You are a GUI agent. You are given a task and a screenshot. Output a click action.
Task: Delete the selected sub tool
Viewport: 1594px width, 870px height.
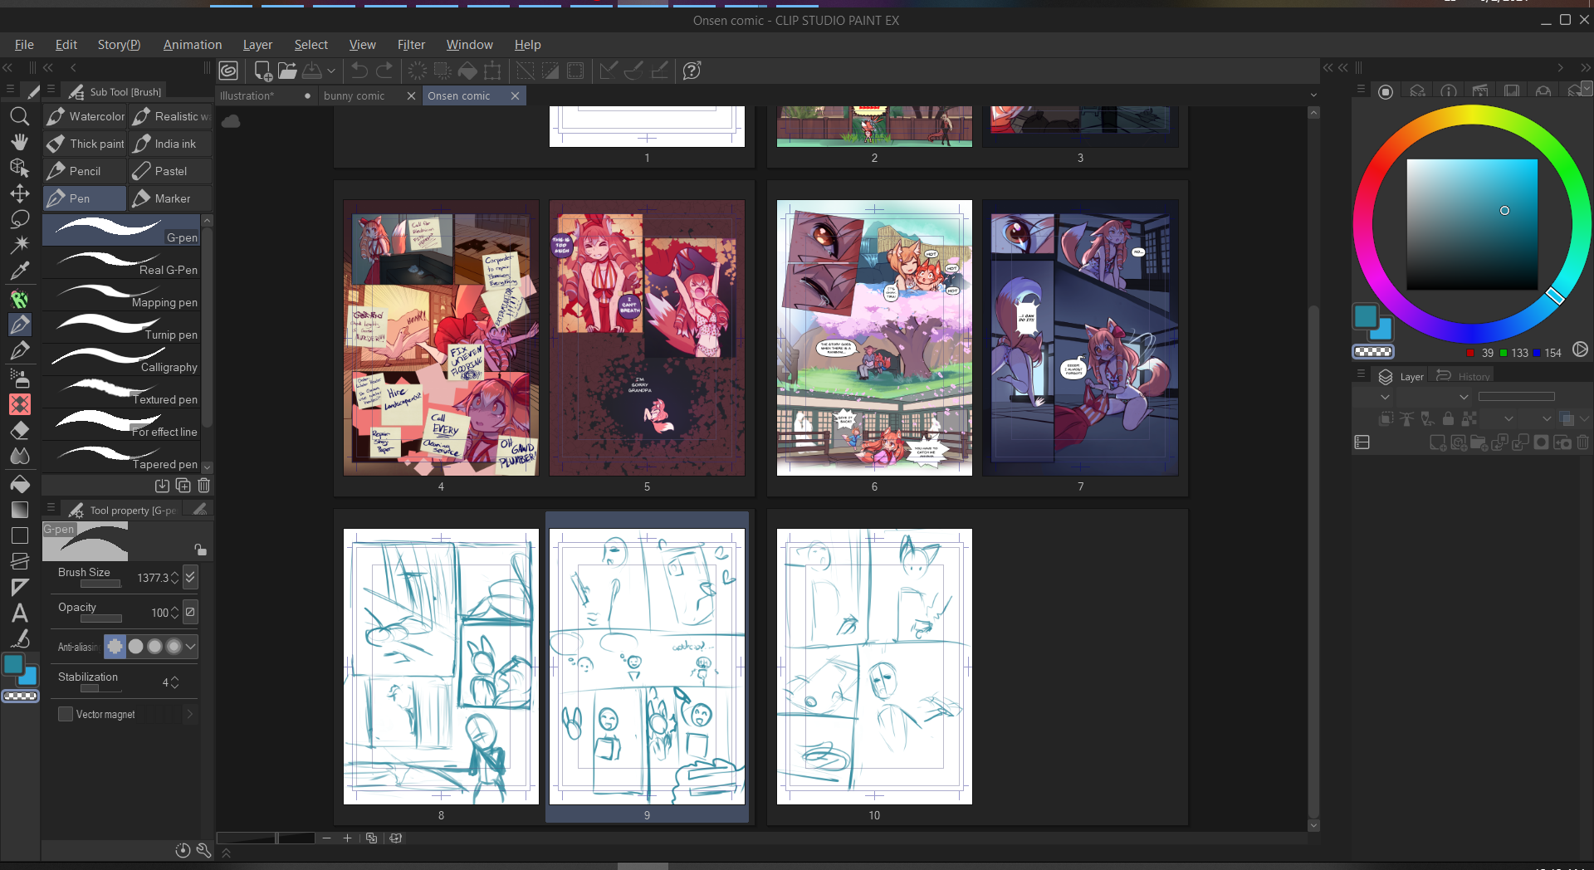[204, 486]
